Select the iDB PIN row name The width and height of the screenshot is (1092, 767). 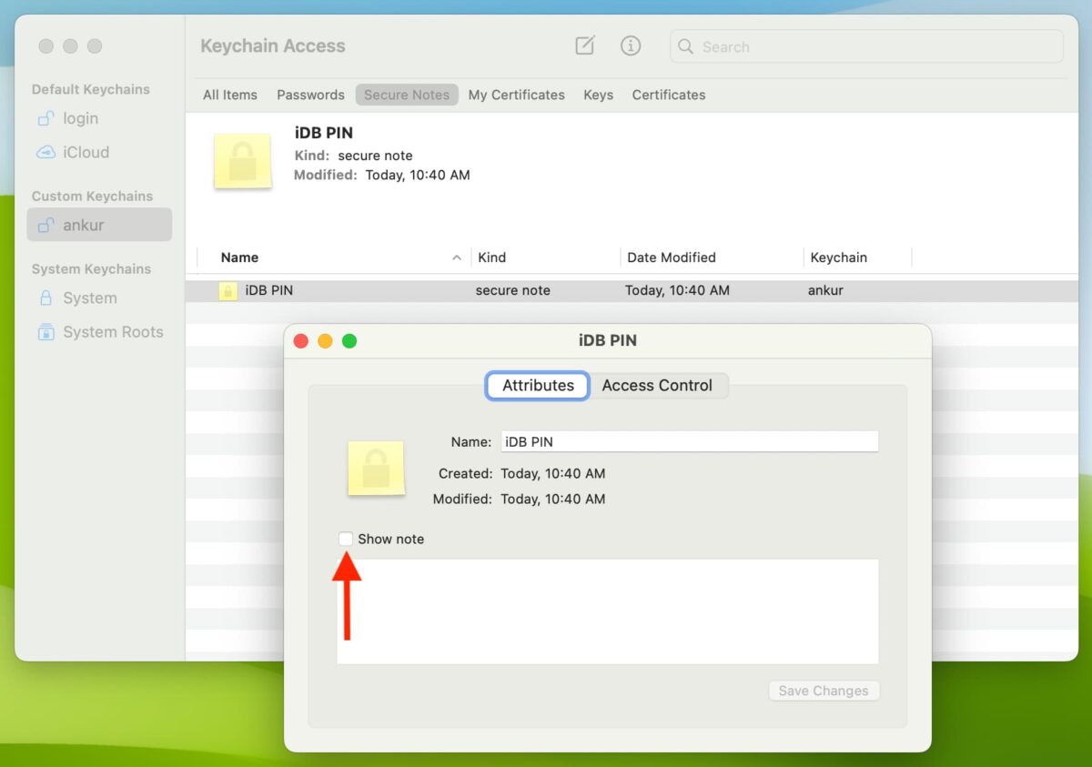[269, 291]
